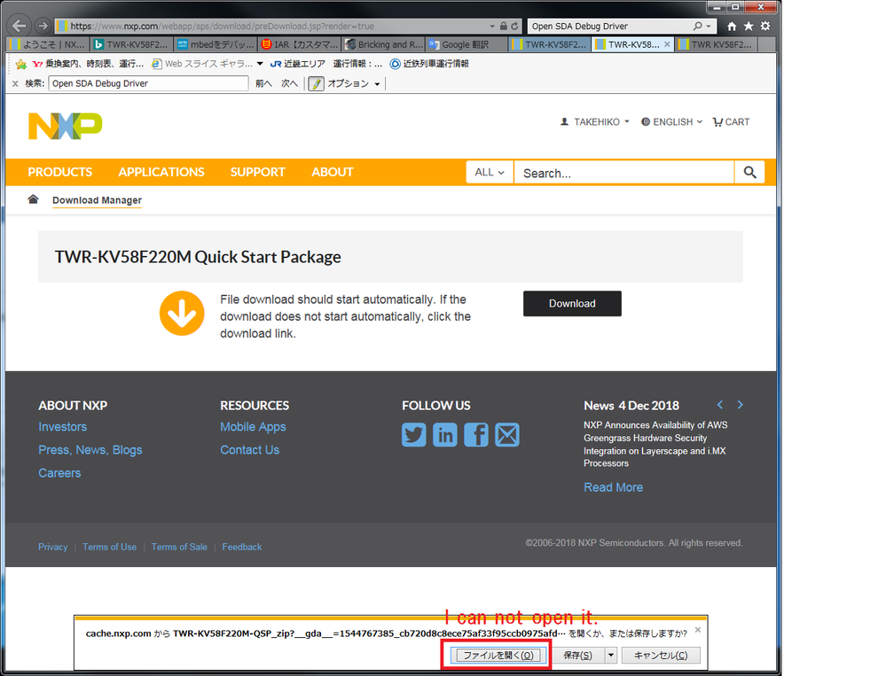Click the Download Manager breadcrumb link

tap(98, 200)
